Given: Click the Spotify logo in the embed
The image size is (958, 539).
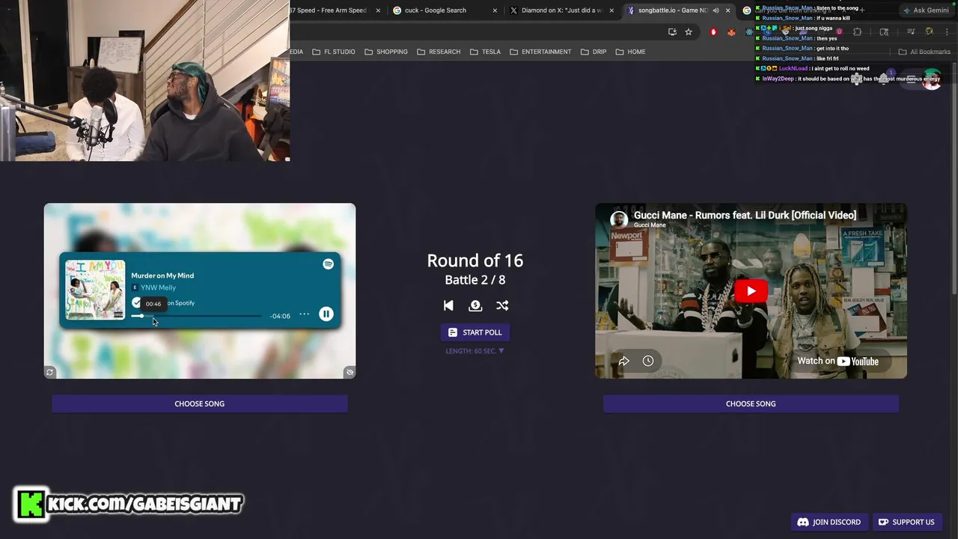Looking at the screenshot, I should tap(328, 264).
